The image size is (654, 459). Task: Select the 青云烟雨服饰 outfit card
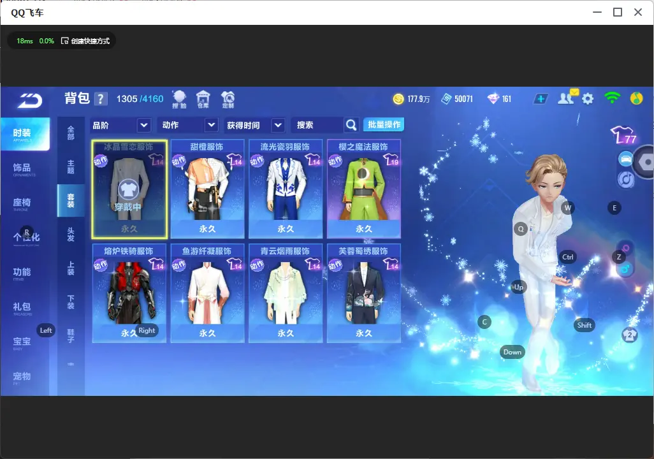click(286, 293)
